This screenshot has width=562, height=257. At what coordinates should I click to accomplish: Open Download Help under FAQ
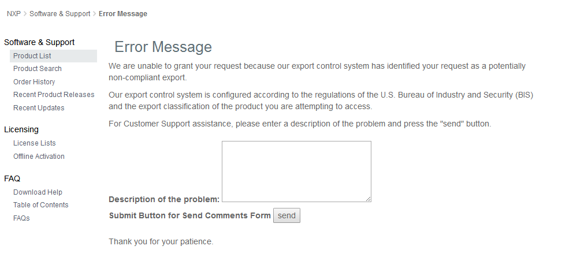coord(38,192)
